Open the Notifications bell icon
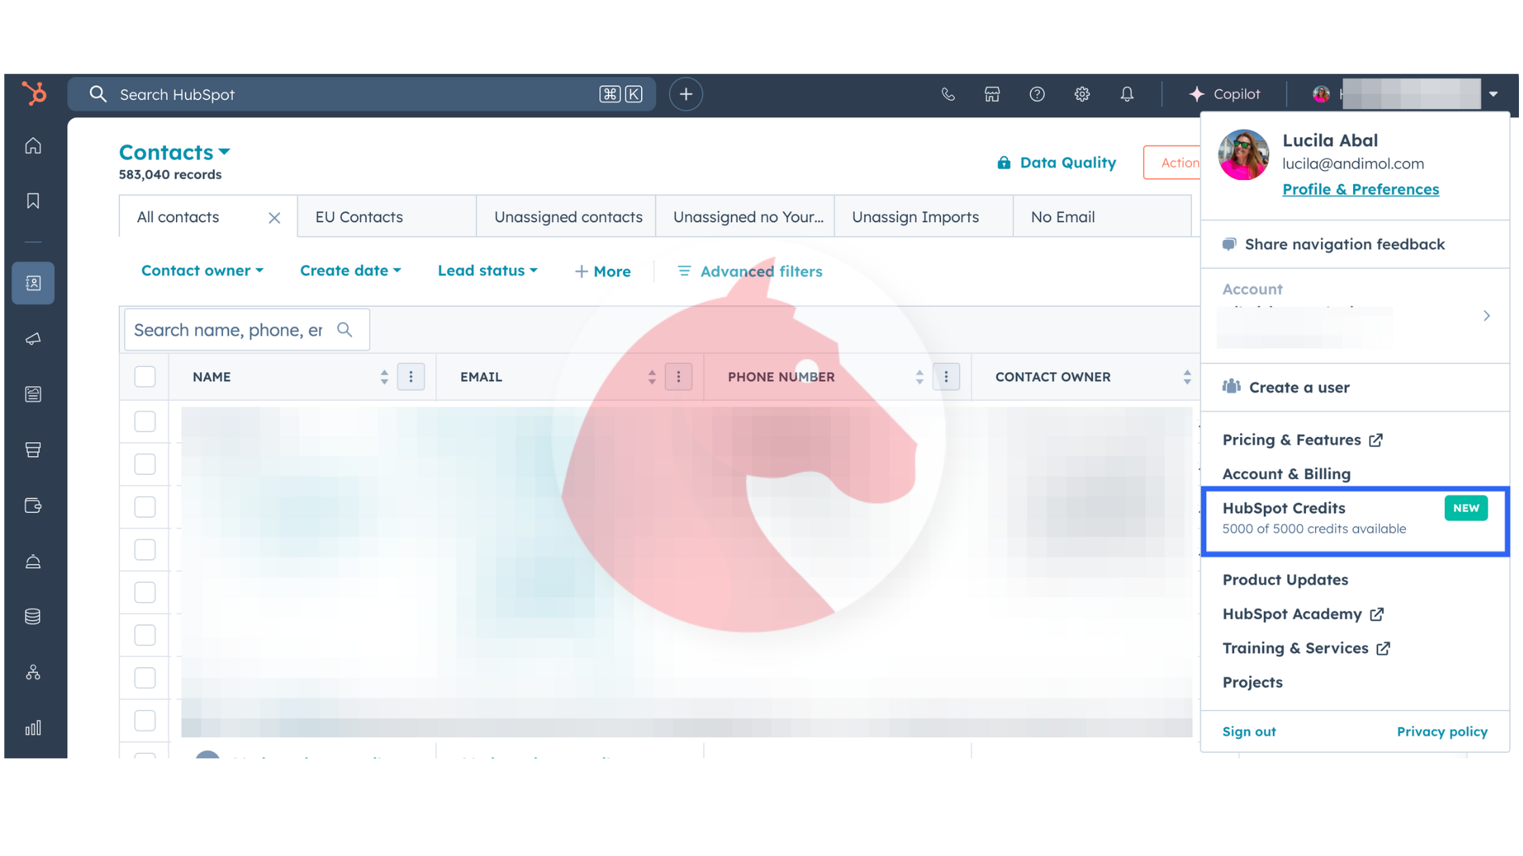Viewport: 1523px width, 856px height. click(1127, 94)
